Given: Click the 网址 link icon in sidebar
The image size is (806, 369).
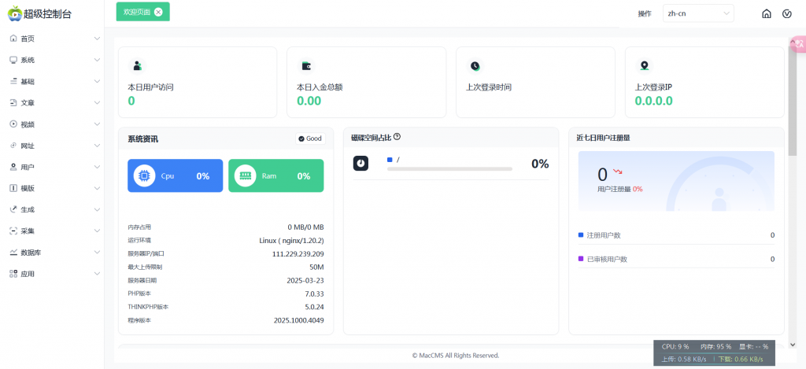Looking at the screenshot, I should 13,146.
